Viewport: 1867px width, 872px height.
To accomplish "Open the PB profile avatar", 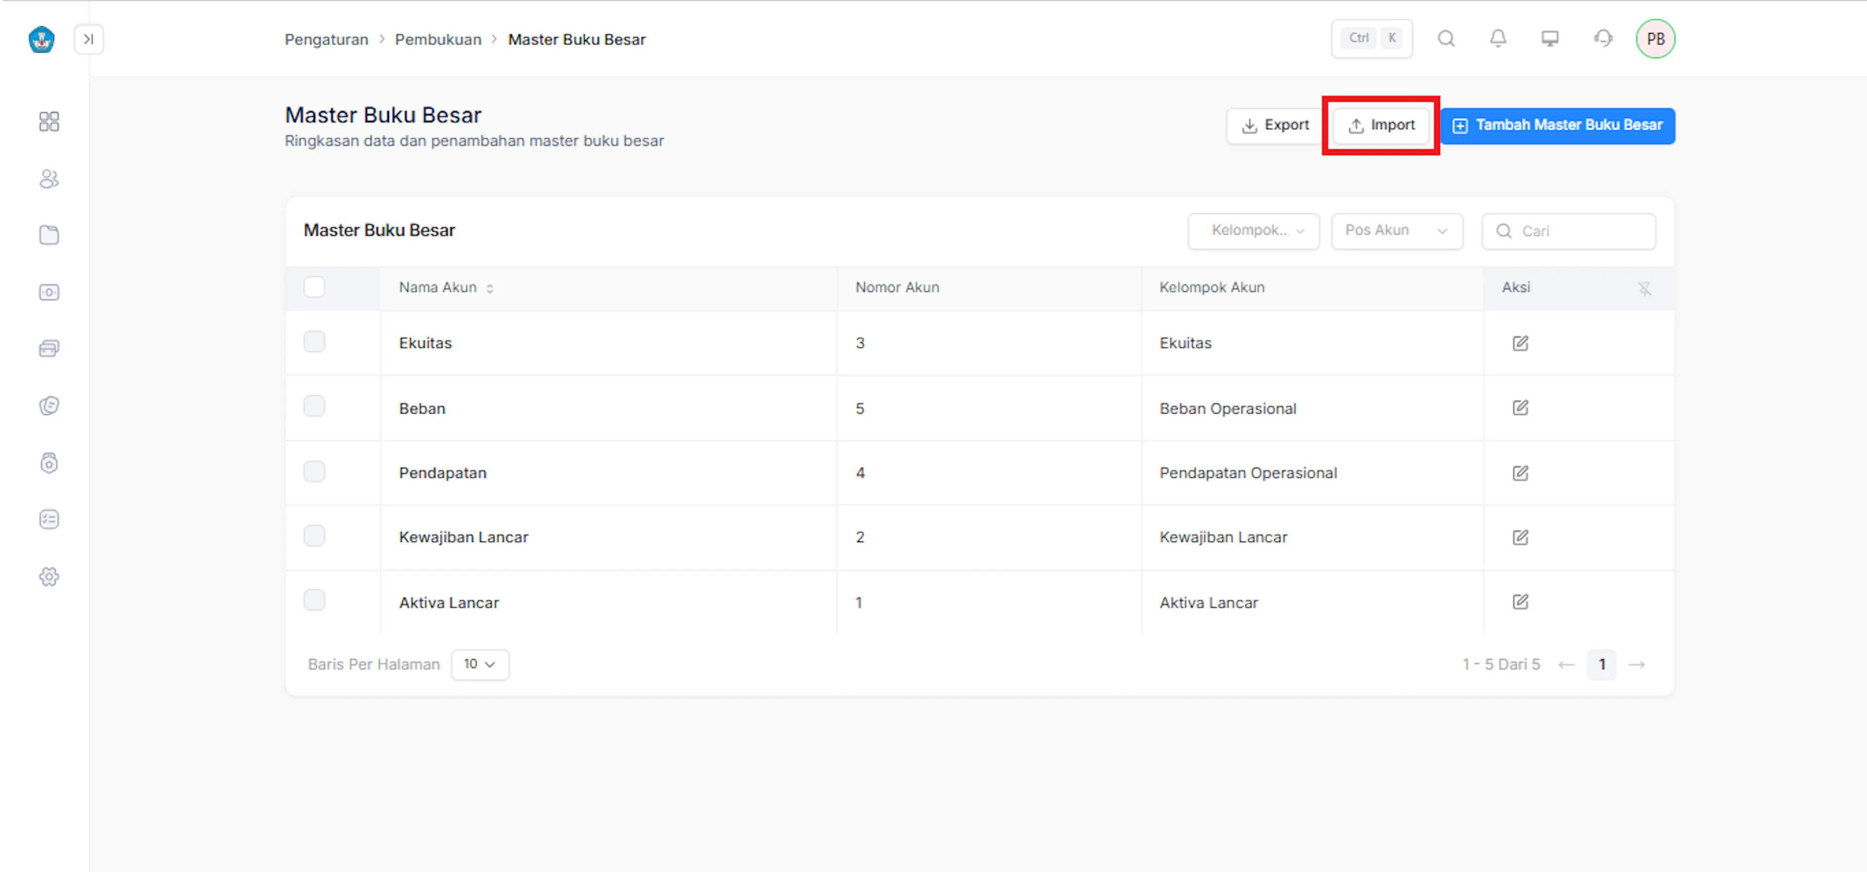I will coord(1656,38).
